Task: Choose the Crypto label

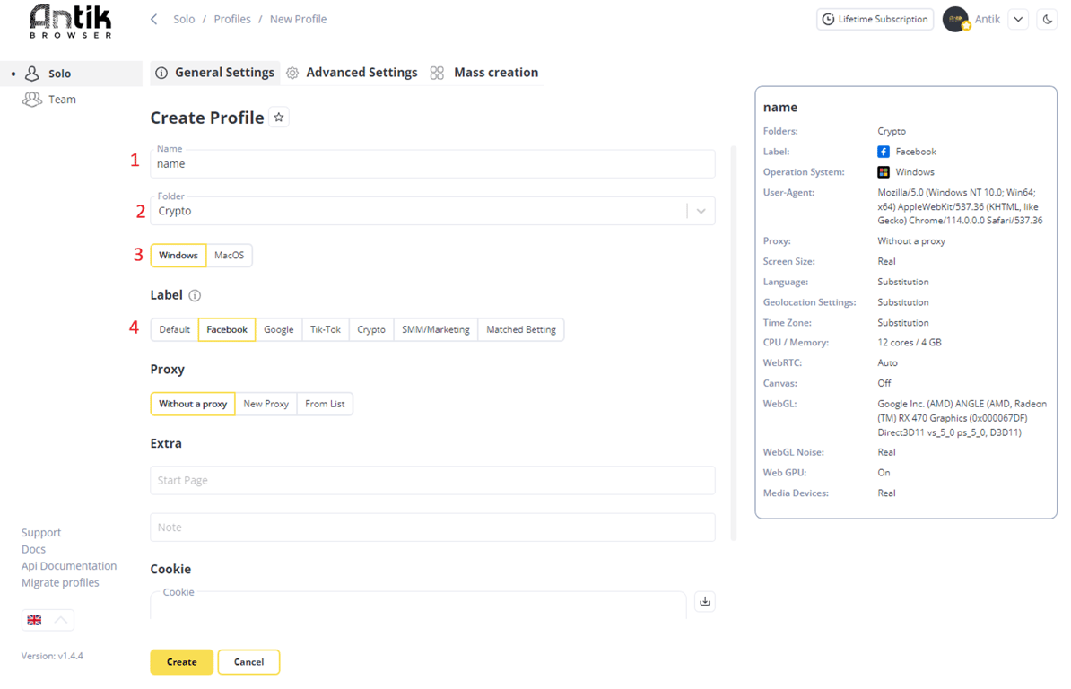Action: tap(370, 330)
